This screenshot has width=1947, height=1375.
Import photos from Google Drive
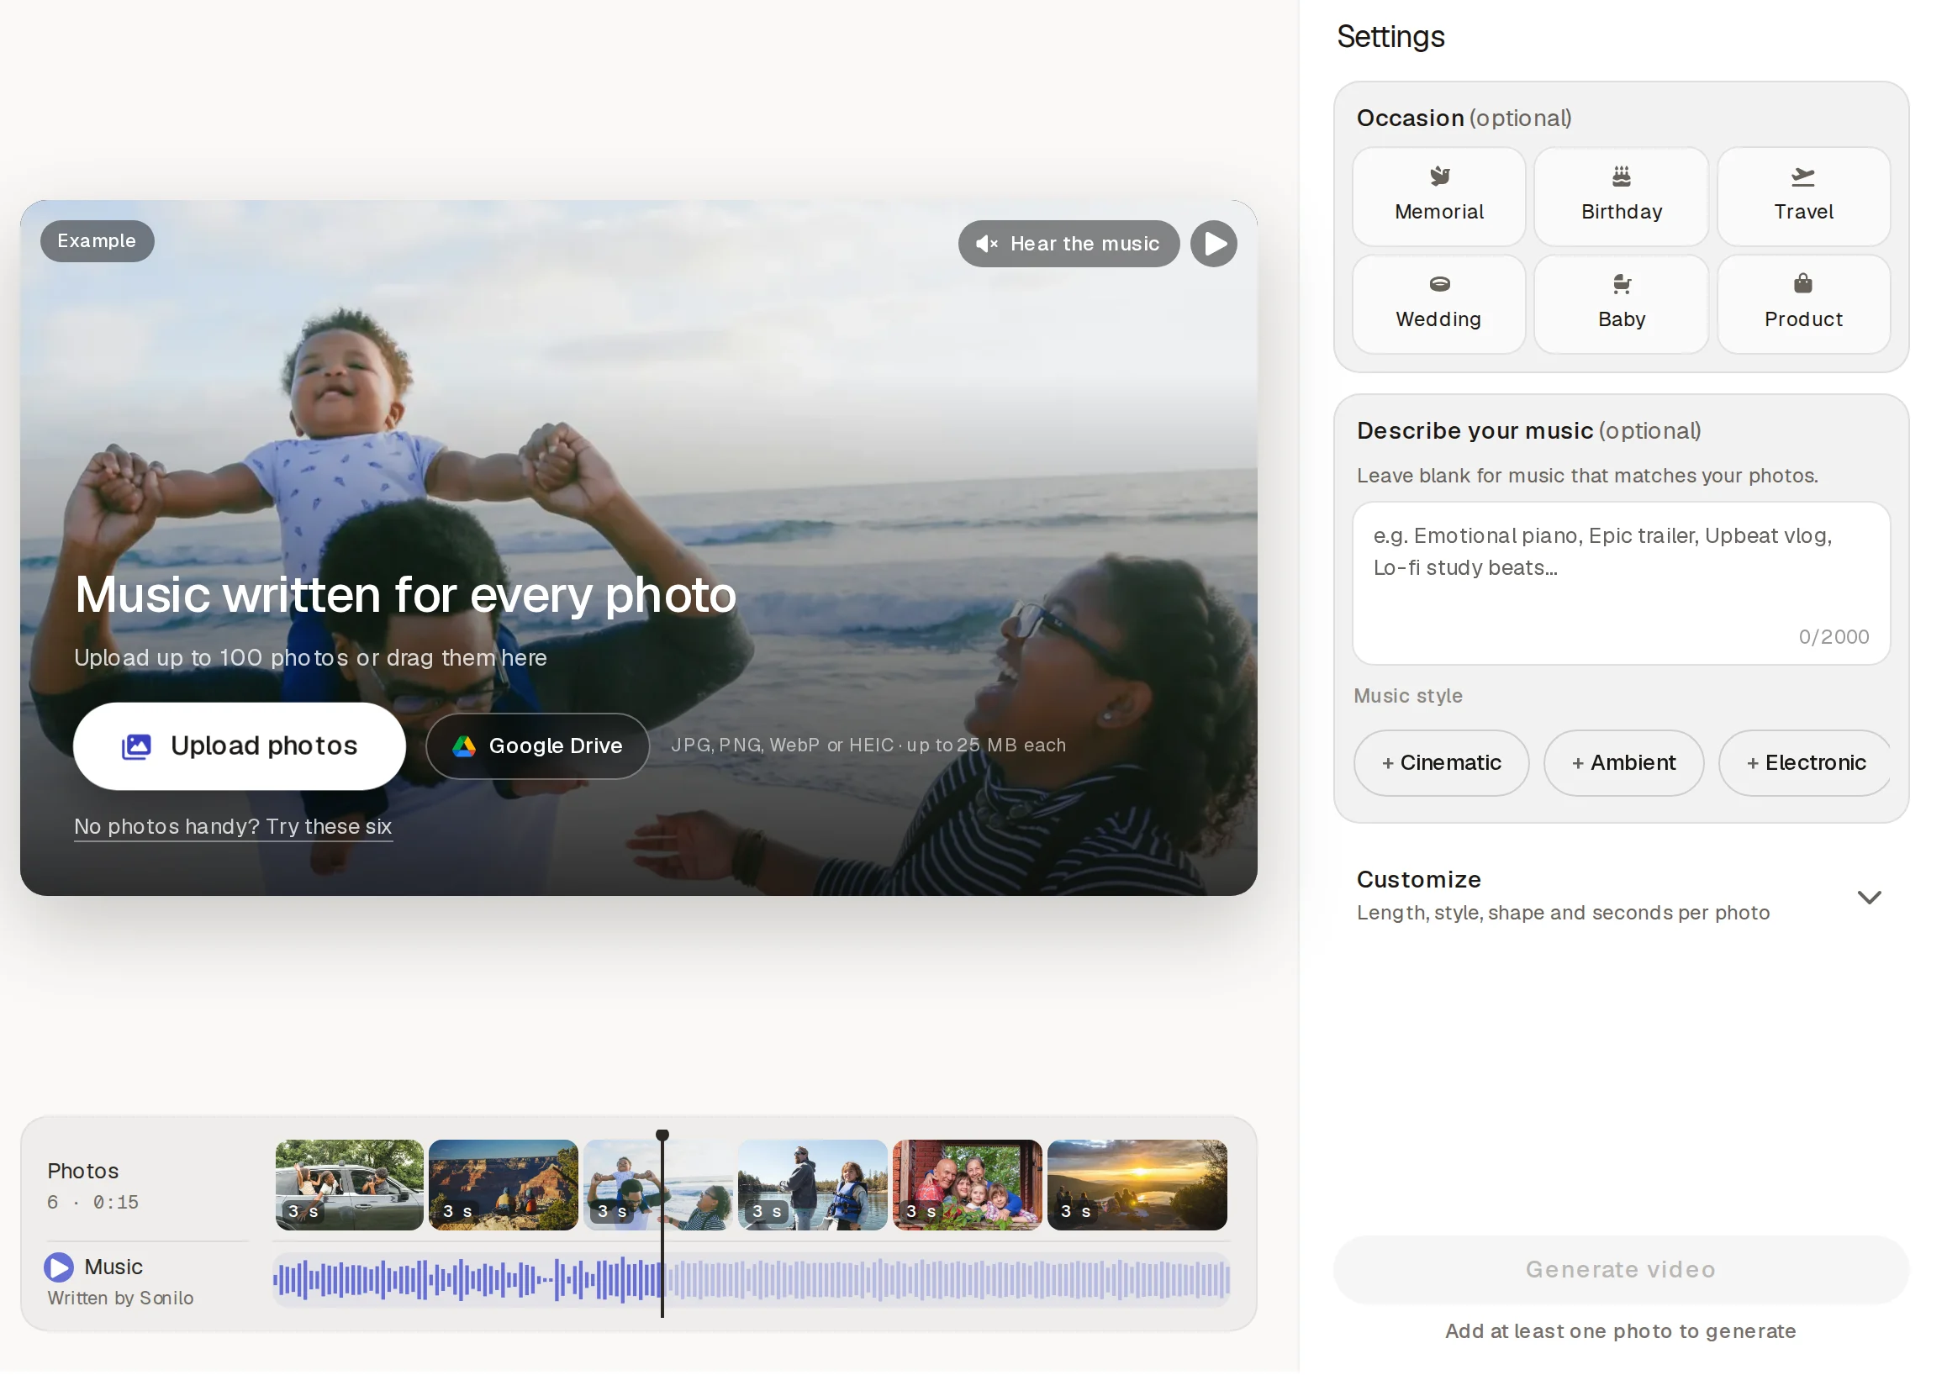tap(539, 747)
